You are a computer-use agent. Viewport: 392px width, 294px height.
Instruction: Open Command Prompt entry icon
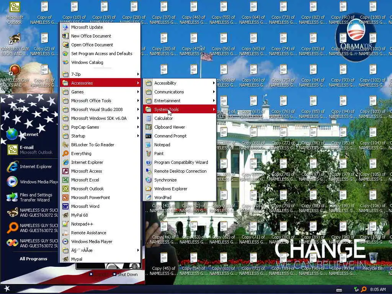click(149, 136)
